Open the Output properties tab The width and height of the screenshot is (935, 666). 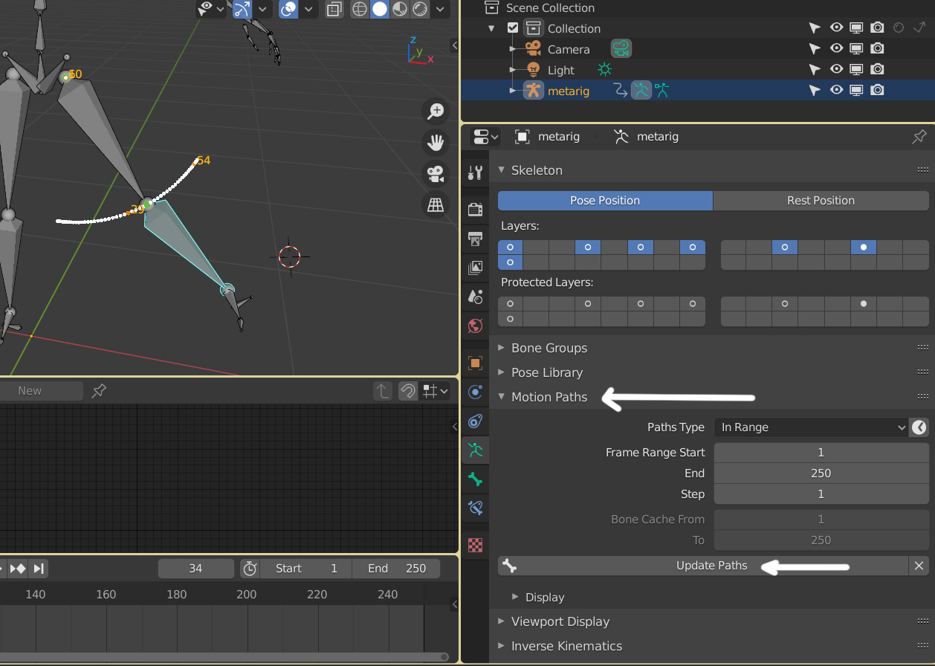click(476, 239)
